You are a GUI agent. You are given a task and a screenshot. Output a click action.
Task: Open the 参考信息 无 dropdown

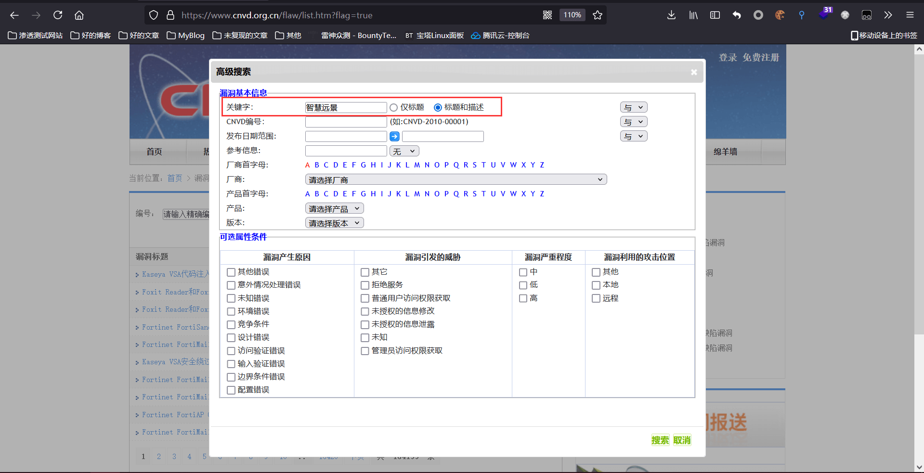pos(404,151)
